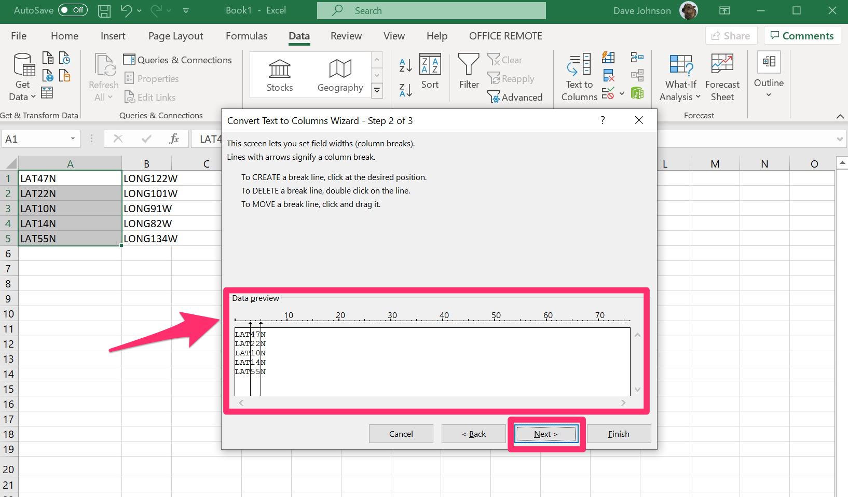This screenshot has height=497, width=848.
Task: Collapse the ribbon with the caret
Action: (840, 116)
